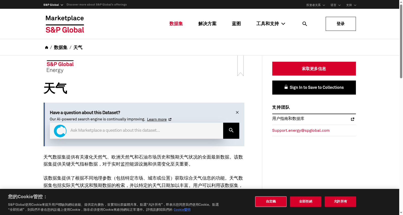Click Sign In to Save to Collections
403x215 pixels.
pyautogui.click(x=314, y=88)
